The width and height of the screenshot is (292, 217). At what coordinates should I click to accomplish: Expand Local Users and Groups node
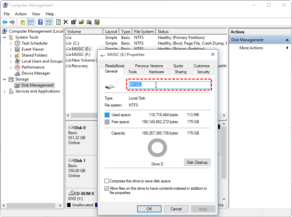(11, 62)
